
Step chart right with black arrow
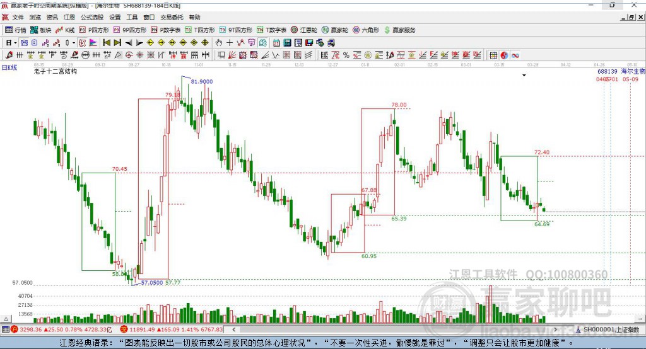click(x=139, y=43)
